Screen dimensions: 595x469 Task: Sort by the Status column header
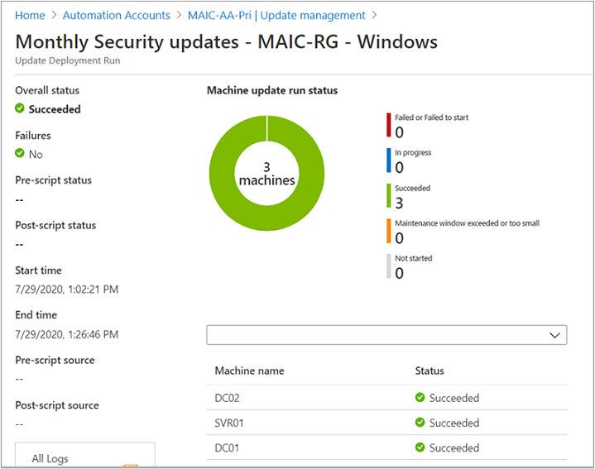tap(429, 371)
